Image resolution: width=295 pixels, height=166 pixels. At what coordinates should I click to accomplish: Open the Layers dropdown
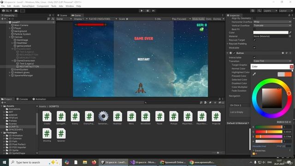tap(270, 11)
